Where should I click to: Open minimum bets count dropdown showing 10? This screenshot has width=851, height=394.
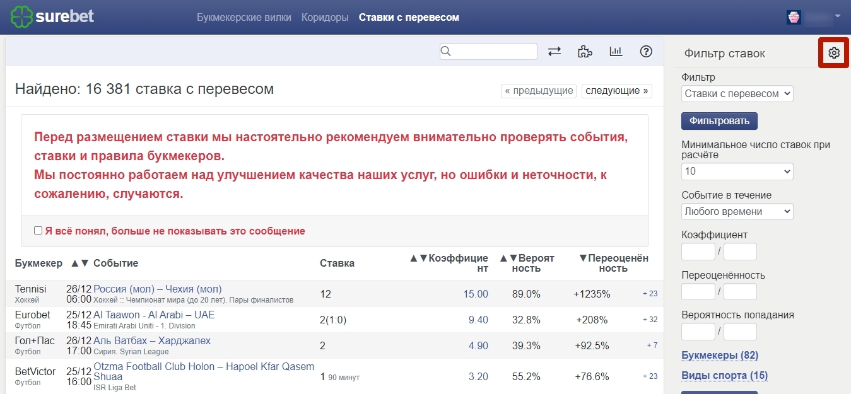737,171
